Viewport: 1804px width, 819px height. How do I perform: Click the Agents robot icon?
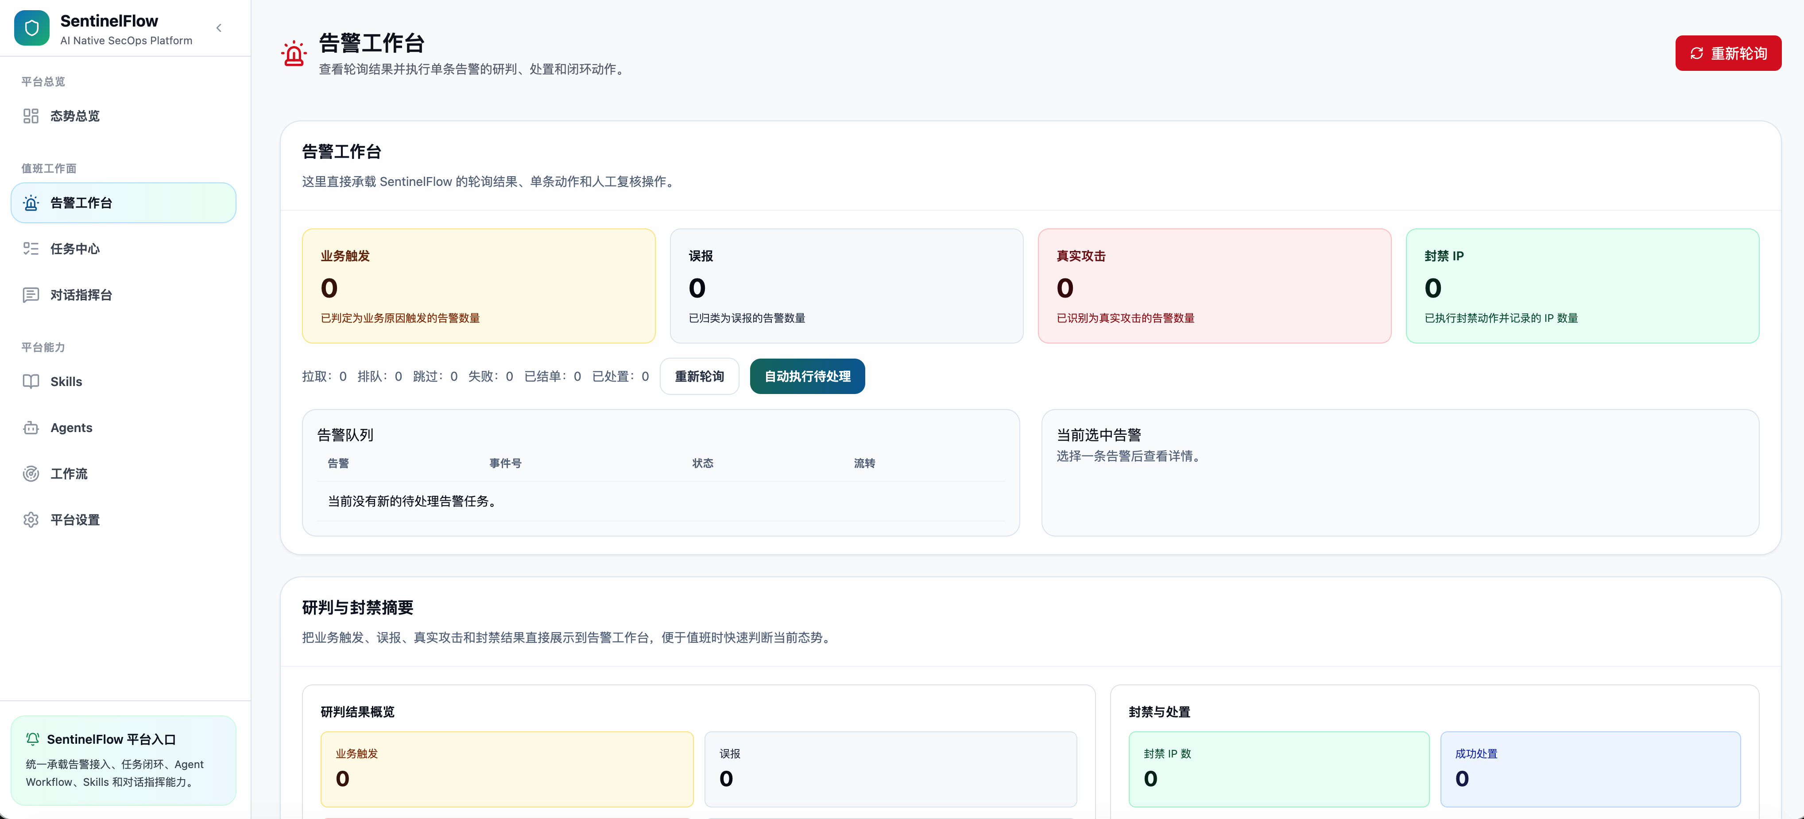click(31, 428)
